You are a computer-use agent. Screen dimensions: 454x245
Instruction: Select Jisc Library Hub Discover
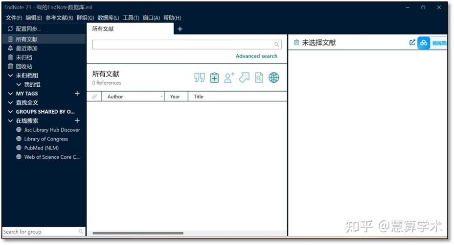click(52, 129)
